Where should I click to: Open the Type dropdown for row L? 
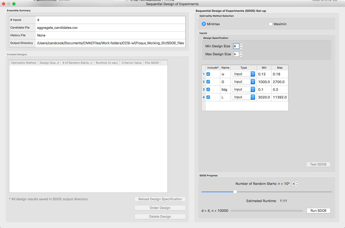click(x=243, y=97)
